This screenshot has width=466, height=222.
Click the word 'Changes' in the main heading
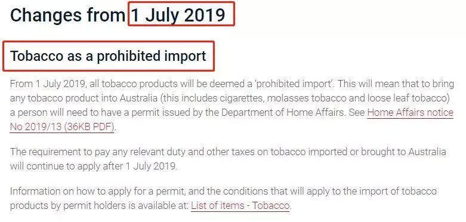46,15
